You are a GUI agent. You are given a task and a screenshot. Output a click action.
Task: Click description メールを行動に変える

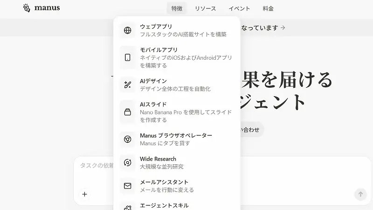167,190
